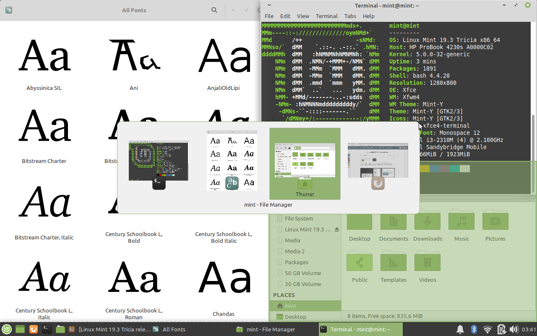Open the notifications bell in the tray

coord(460,329)
